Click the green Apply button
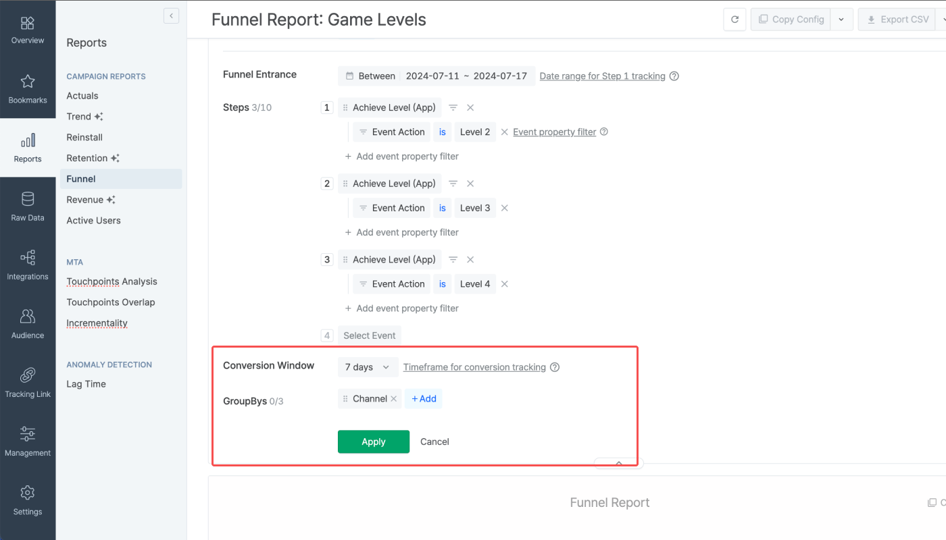The image size is (946, 540). (x=374, y=441)
